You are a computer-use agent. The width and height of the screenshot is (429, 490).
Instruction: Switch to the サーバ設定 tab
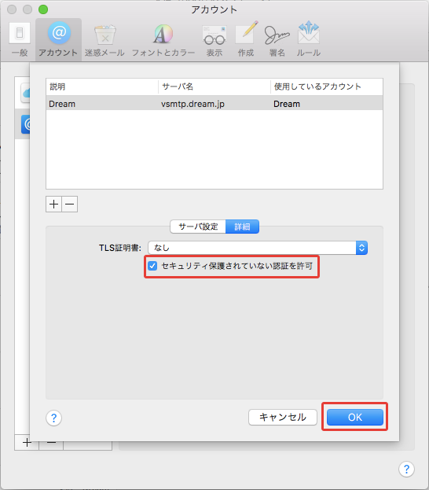(198, 227)
